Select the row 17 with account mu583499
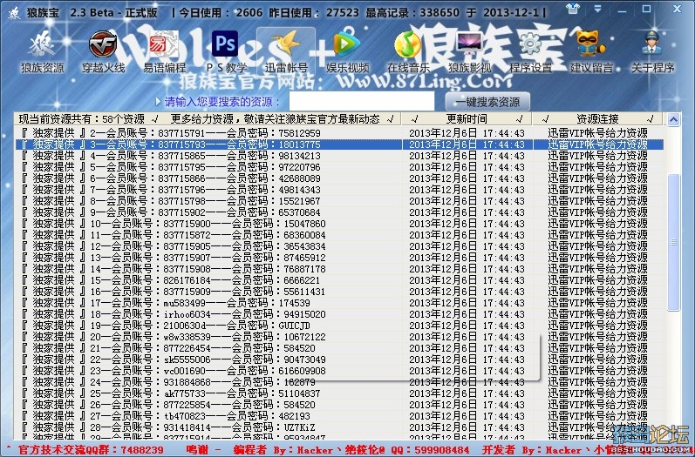The image size is (695, 457). [339, 303]
